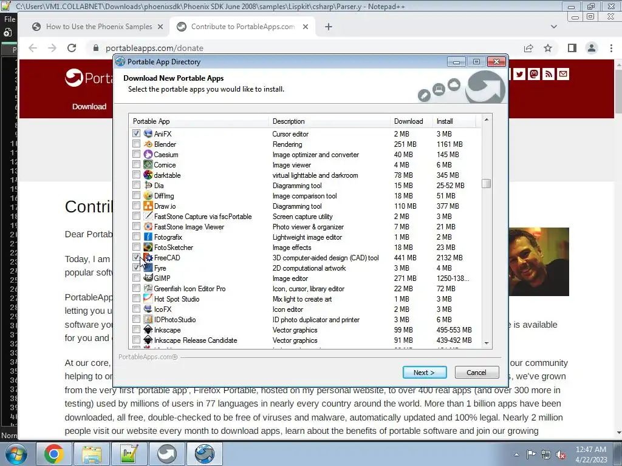The height and width of the screenshot is (466, 622).
Task: Check the Blender checkbox
Action: (x=137, y=143)
